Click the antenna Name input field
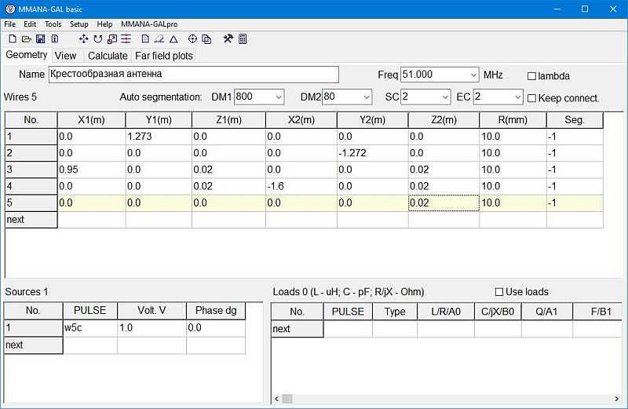The image size is (628, 409). click(194, 75)
